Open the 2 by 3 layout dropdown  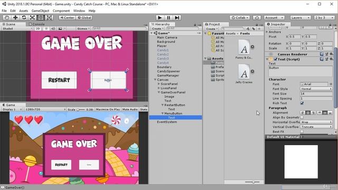(324, 17)
